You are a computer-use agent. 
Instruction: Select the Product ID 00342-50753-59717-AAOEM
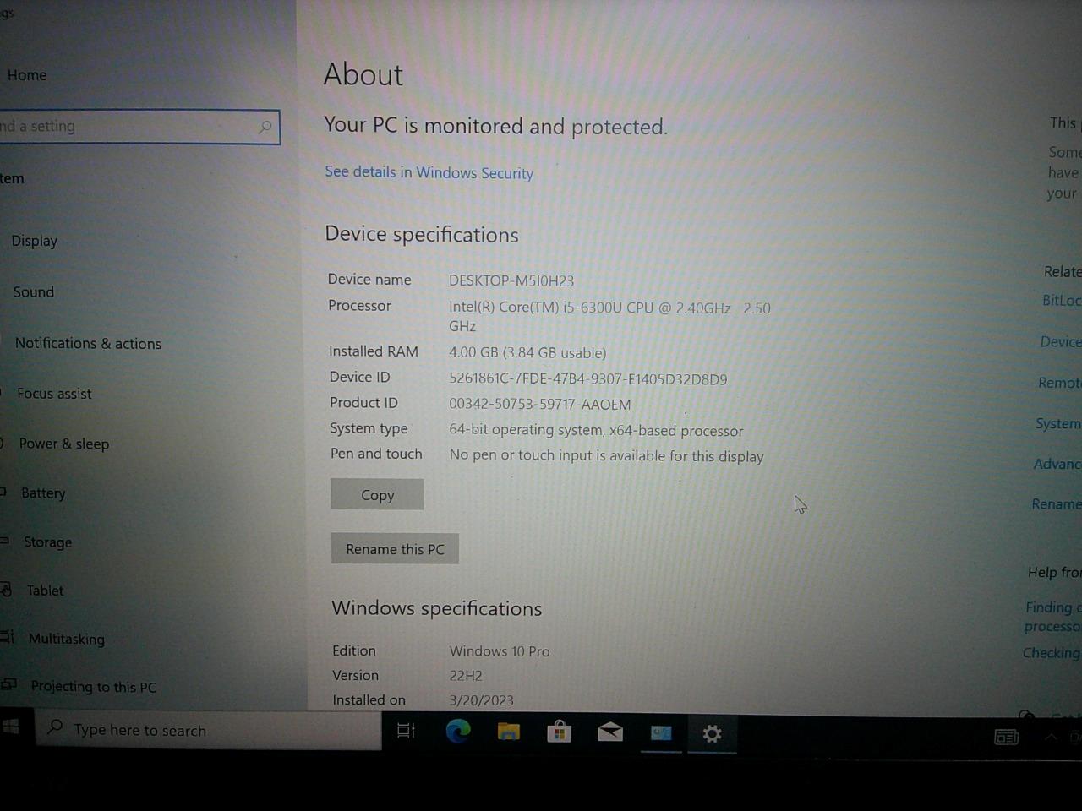pyautogui.click(x=540, y=405)
